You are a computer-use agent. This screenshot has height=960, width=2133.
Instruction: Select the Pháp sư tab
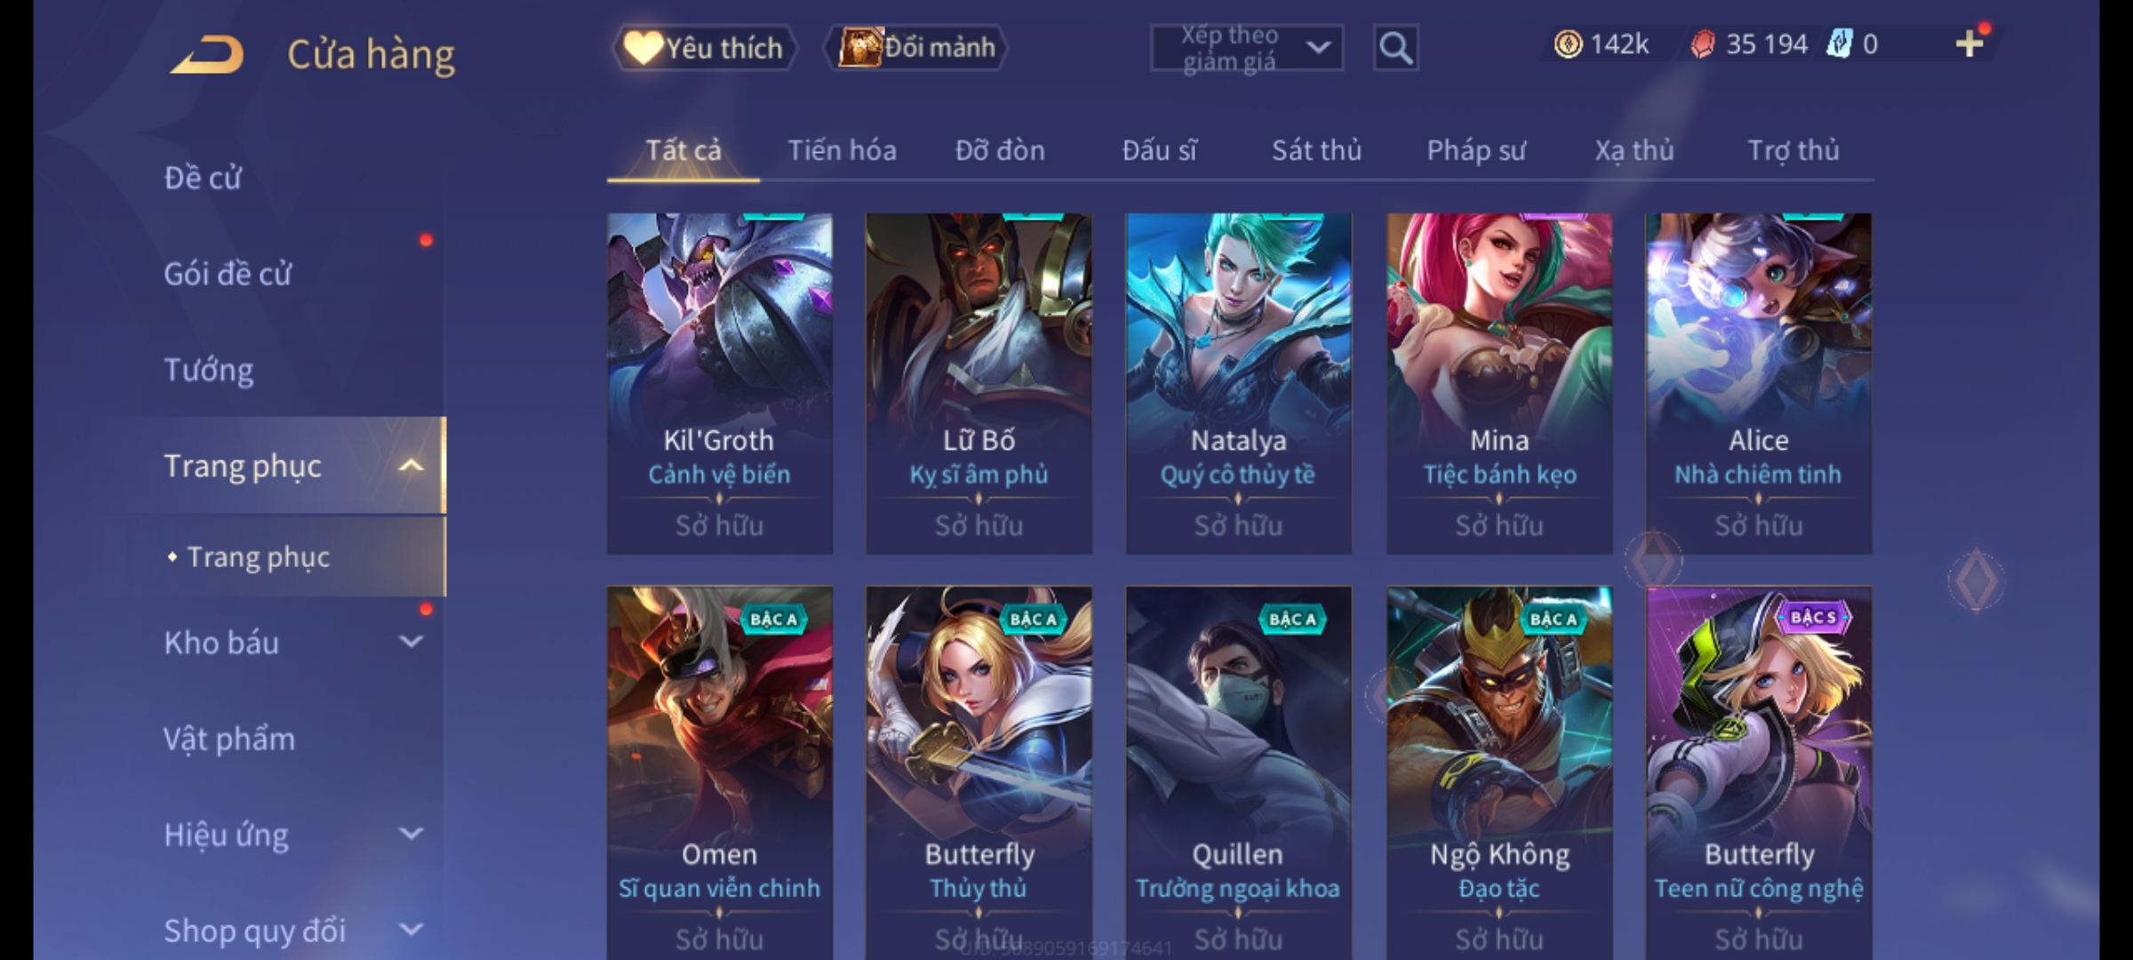pos(1475,151)
